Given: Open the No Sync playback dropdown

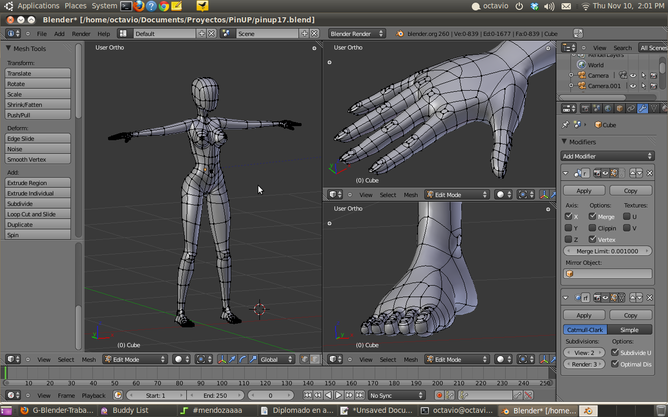Looking at the screenshot, I should pyautogui.click(x=397, y=396).
